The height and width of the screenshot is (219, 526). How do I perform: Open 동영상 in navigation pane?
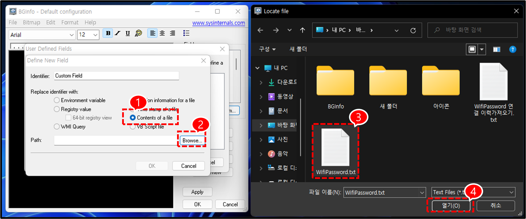pos(281,96)
